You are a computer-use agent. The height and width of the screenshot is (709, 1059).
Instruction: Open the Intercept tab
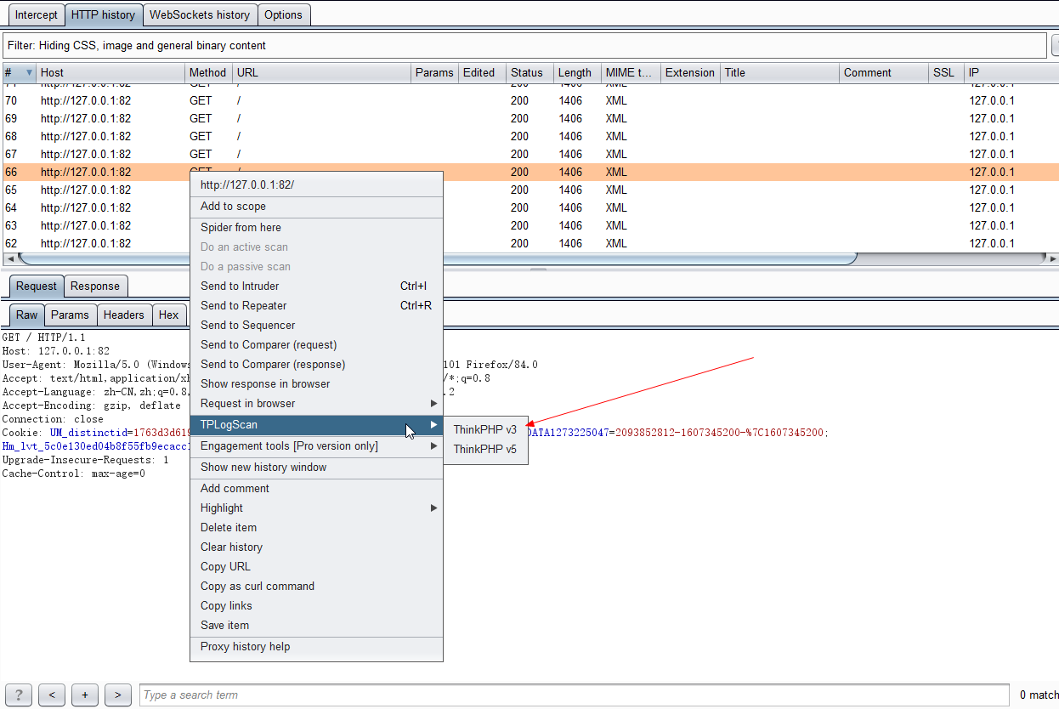point(37,14)
